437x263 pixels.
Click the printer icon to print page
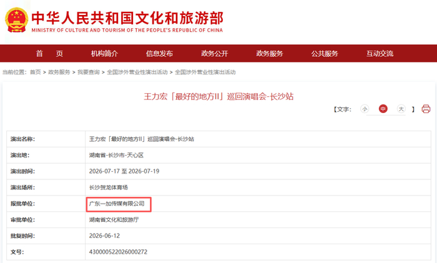(426, 109)
